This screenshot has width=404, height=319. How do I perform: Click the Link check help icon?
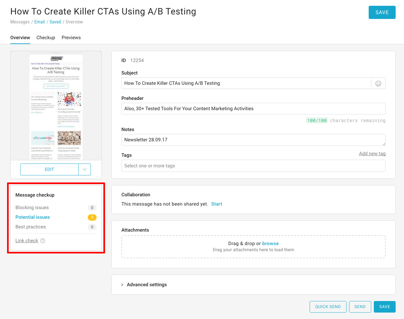(43, 241)
